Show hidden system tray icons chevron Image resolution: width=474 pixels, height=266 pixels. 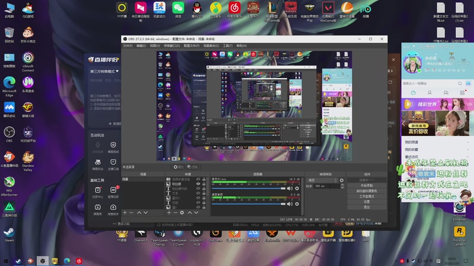tap(395, 261)
